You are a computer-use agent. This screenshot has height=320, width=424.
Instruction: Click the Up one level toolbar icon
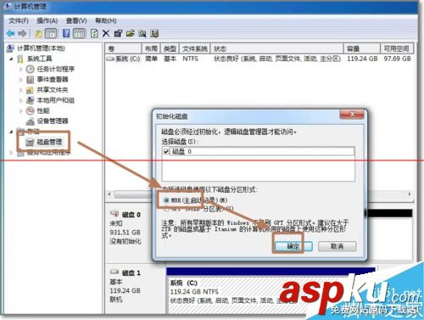pyautogui.click(x=38, y=34)
